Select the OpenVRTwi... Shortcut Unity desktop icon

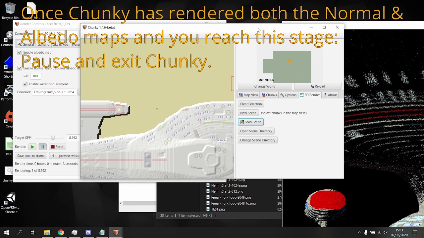pyautogui.click(x=10, y=203)
